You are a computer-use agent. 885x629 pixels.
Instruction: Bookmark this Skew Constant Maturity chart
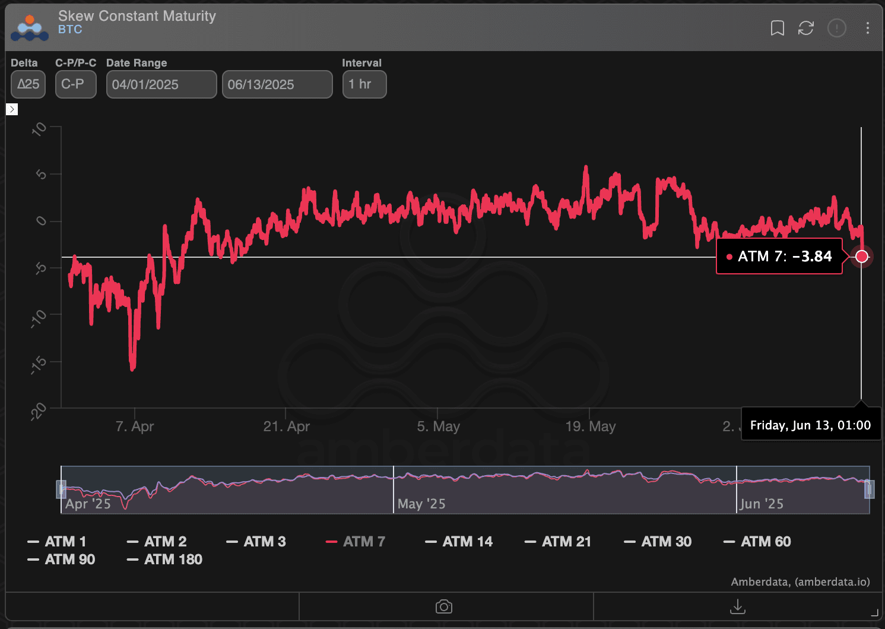click(x=776, y=28)
